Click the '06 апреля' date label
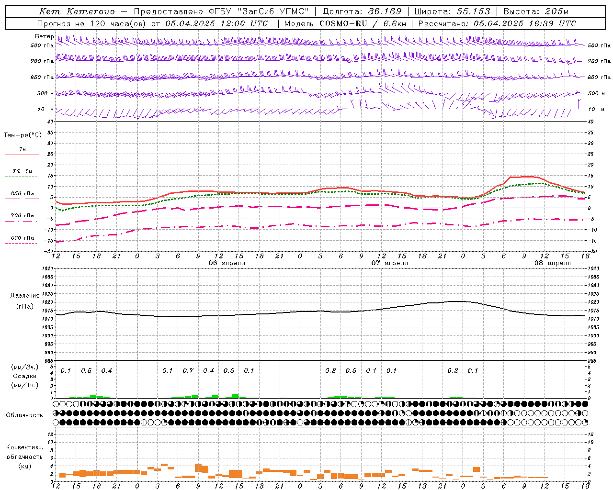 coord(227,263)
